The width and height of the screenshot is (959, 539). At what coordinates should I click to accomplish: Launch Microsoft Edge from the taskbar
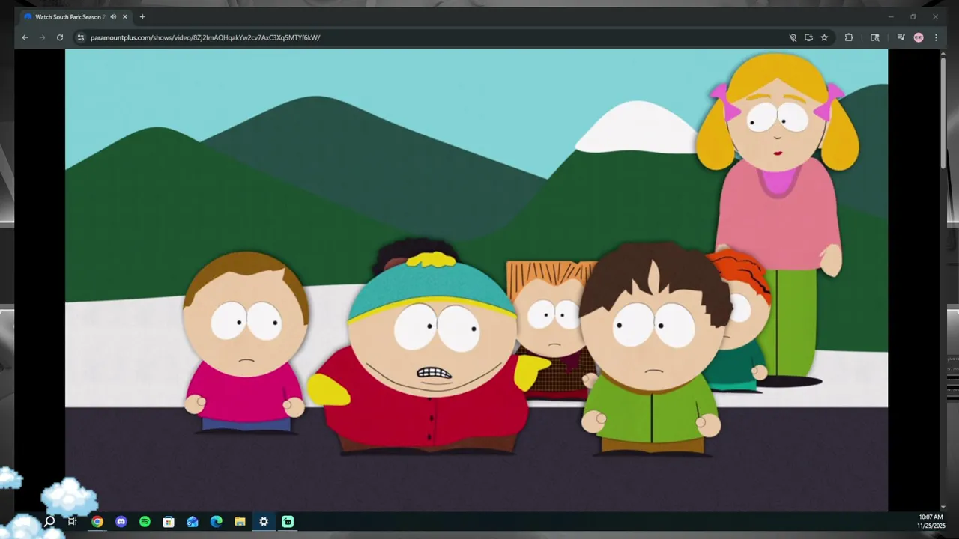coord(217,521)
